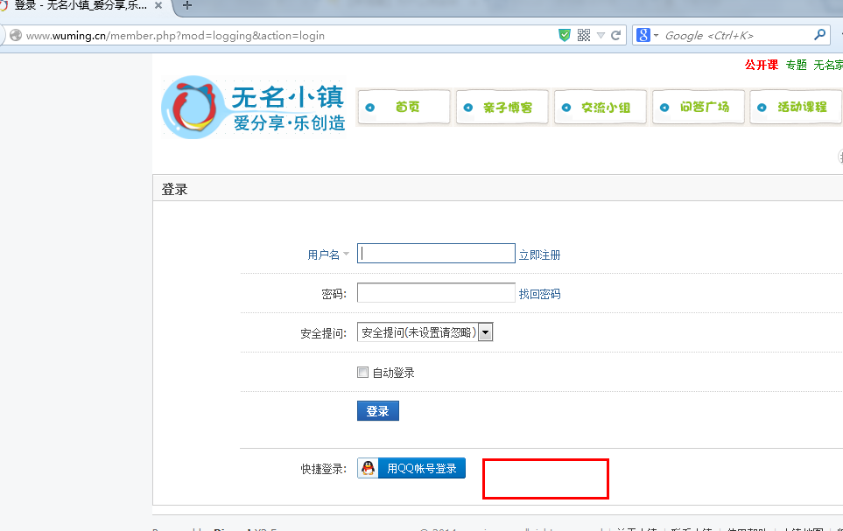Viewport: 843px width, 531px height.
Task: Open 问答广场 navigation item
Action: 699,107
